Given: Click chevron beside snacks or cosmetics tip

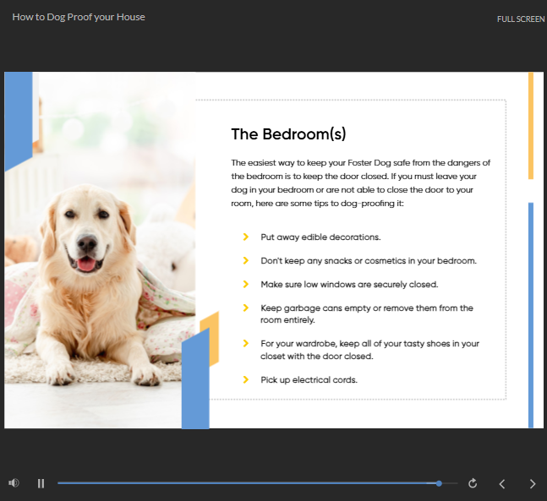Looking at the screenshot, I should [246, 261].
